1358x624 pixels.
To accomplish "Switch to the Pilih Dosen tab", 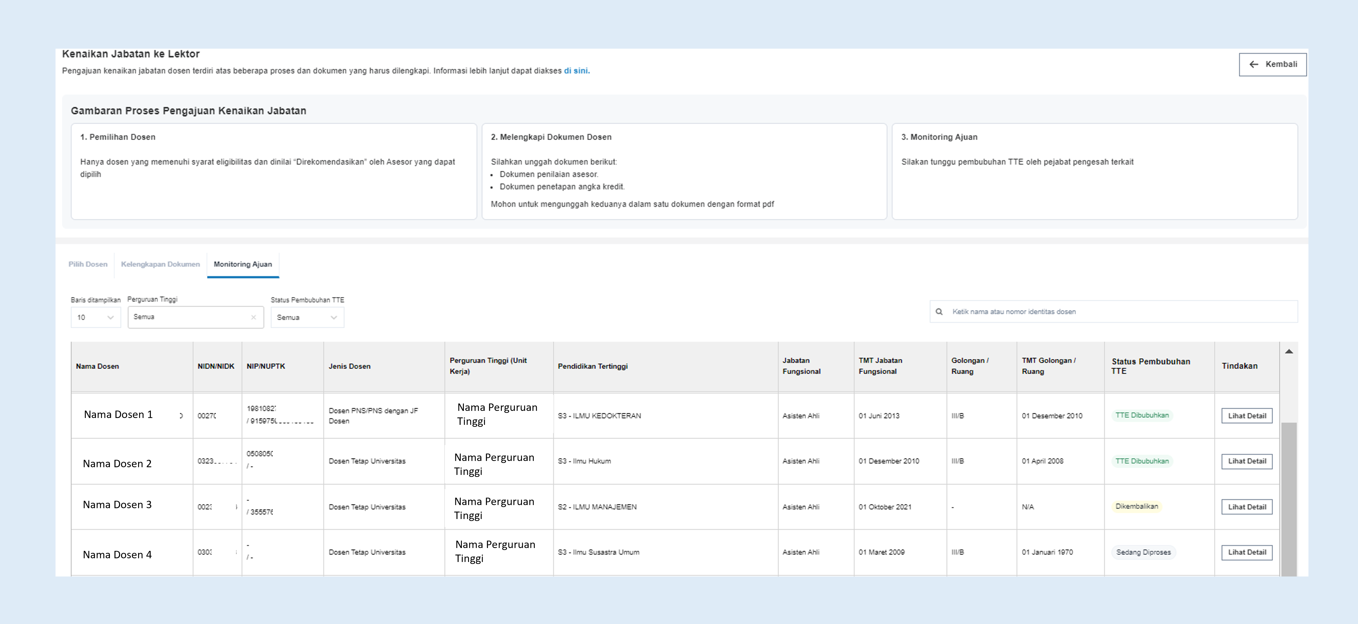I will (88, 264).
